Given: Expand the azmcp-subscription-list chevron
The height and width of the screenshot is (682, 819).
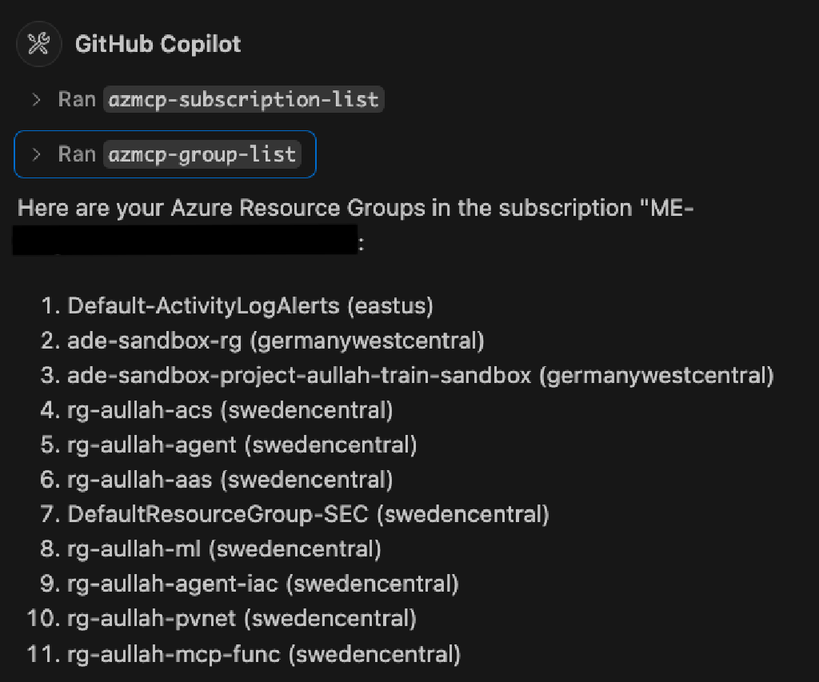Looking at the screenshot, I should click(36, 100).
